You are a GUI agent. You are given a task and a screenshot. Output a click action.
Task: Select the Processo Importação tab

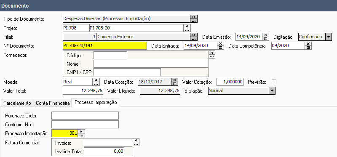96,102
